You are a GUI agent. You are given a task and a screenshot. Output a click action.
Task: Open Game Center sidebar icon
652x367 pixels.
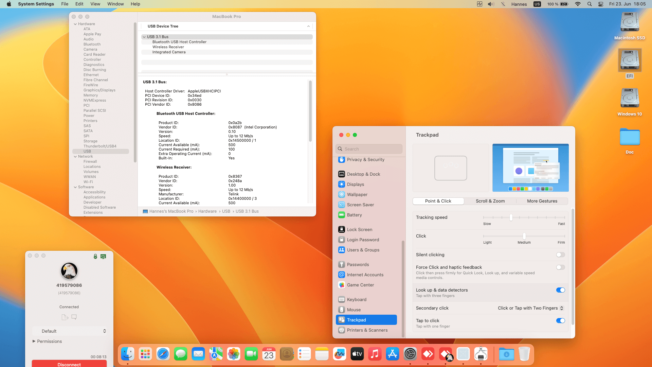342,285
